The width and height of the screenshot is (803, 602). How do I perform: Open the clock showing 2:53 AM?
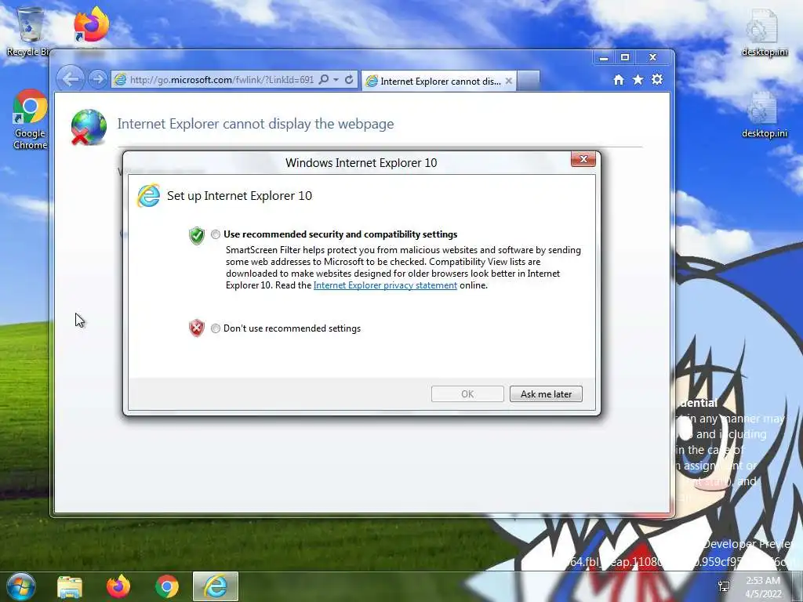pyautogui.click(x=763, y=587)
